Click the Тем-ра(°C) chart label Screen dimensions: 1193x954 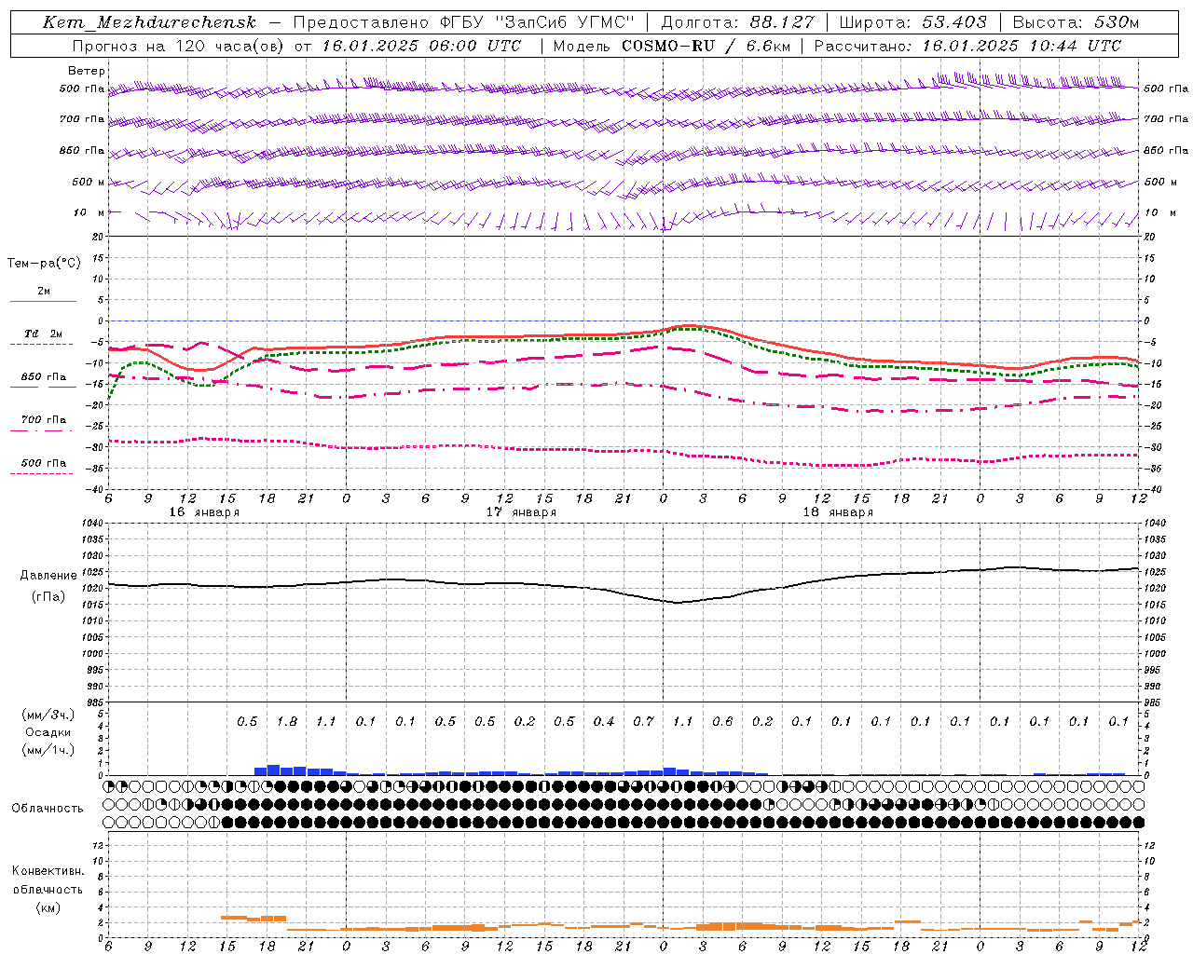[x=44, y=264]
